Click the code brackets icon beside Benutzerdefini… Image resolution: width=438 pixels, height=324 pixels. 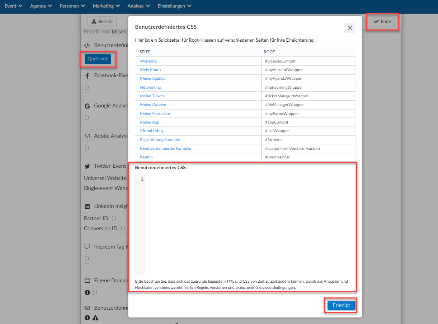point(87,45)
